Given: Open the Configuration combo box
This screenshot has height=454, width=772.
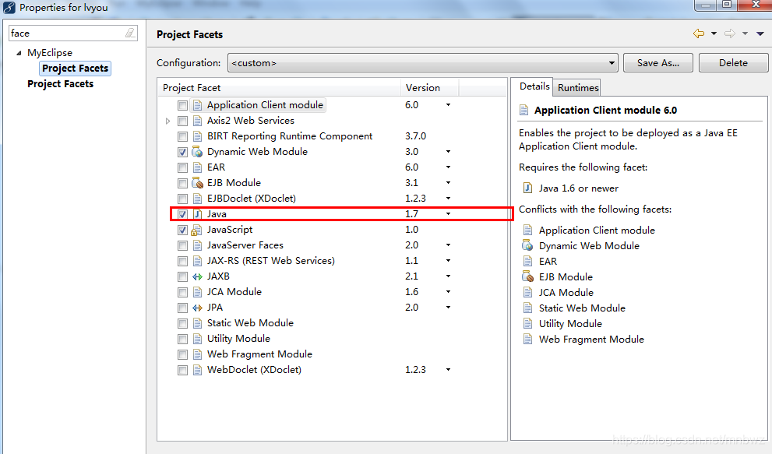Looking at the screenshot, I should (422, 63).
